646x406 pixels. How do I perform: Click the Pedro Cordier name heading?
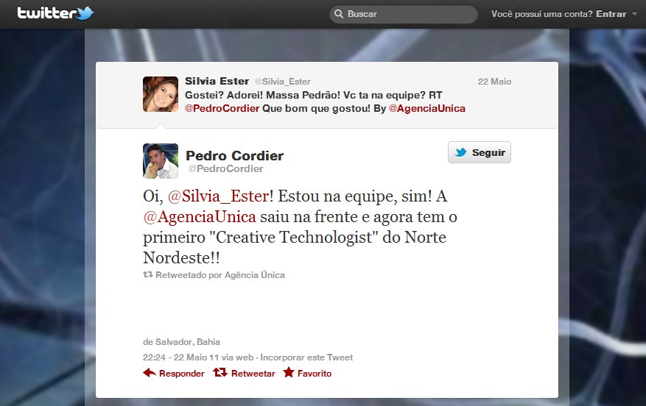click(x=234, y=155)
